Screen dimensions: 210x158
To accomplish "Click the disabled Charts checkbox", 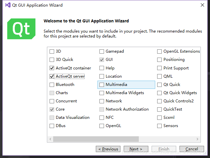I will click(x=52, y=93).
